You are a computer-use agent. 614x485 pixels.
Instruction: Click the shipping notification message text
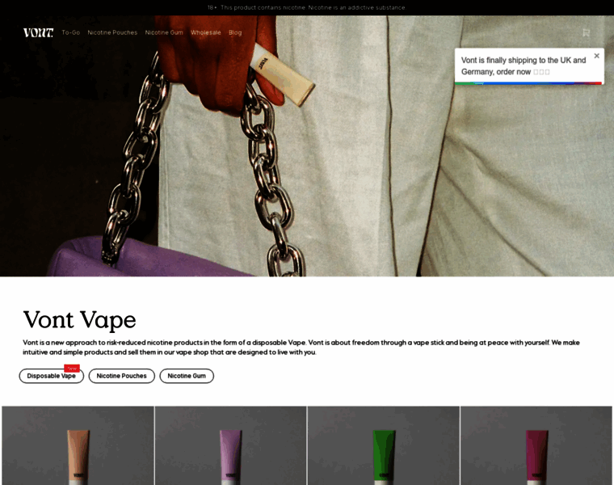pyautogui.click(x=523, y=65)
